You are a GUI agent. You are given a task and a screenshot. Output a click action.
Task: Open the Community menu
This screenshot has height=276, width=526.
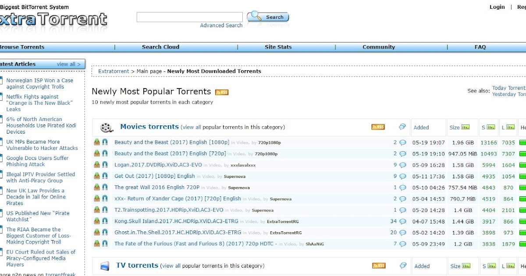[379, 47]
